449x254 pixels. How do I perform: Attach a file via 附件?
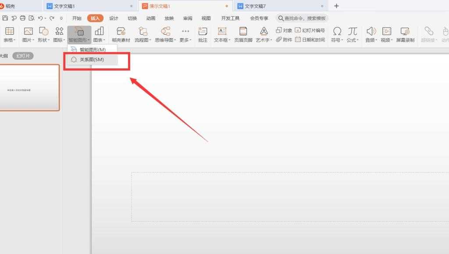coord(284,39)
